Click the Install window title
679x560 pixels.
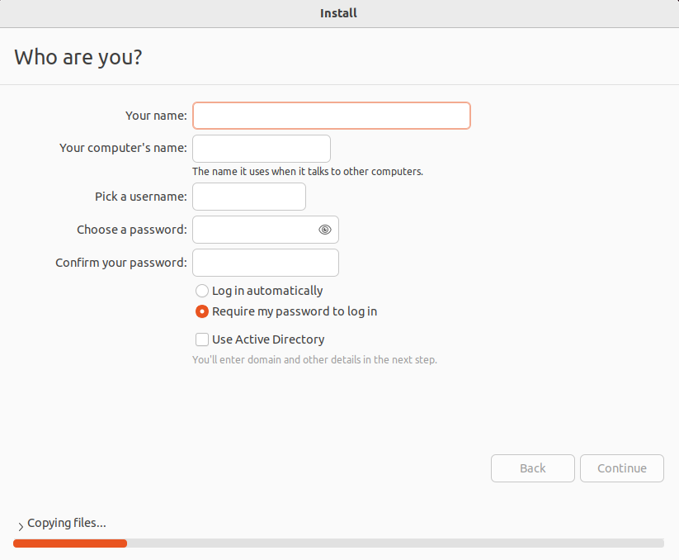pos(338,13)
